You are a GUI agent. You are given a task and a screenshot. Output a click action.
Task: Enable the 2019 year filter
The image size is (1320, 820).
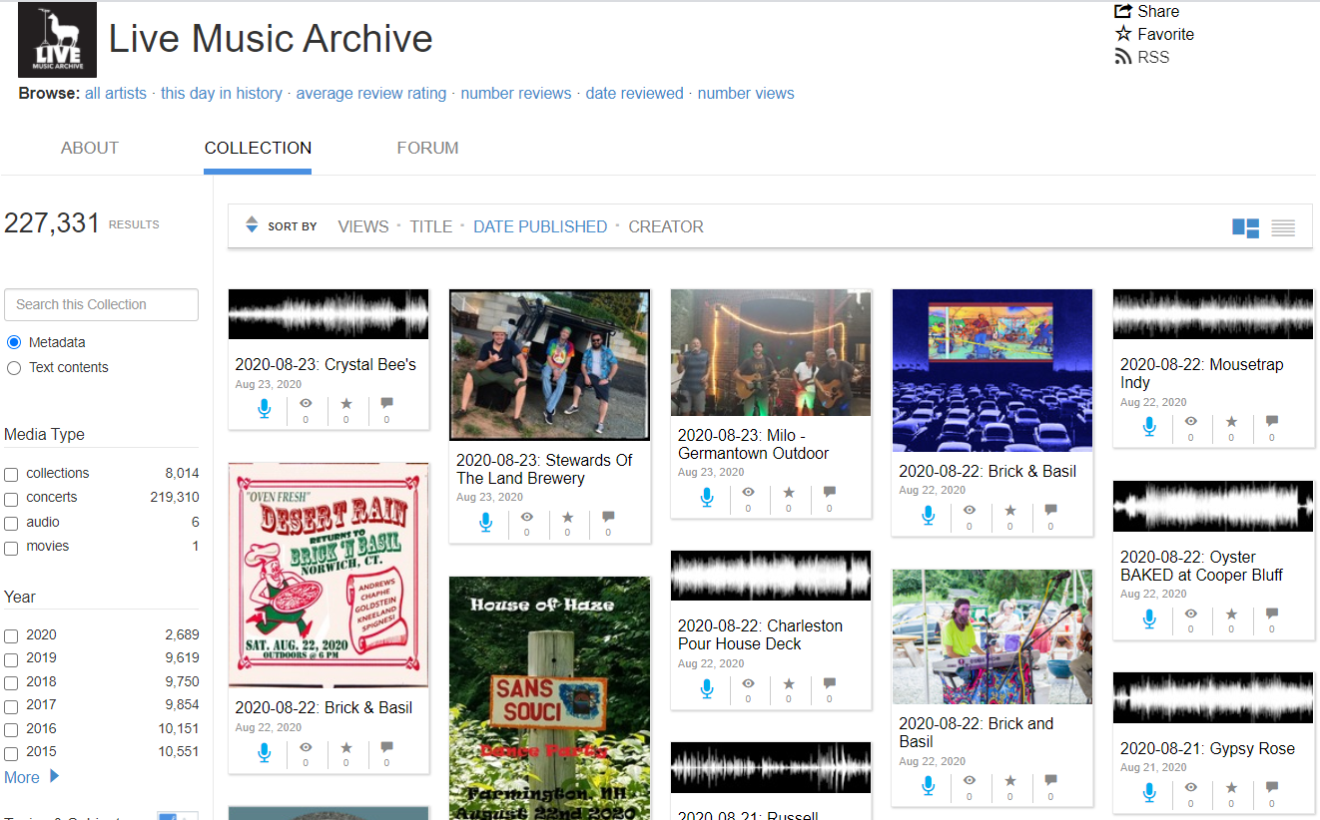coord(11,658)
